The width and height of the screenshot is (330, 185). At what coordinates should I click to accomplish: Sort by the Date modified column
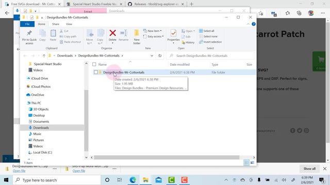coord(179,65)
